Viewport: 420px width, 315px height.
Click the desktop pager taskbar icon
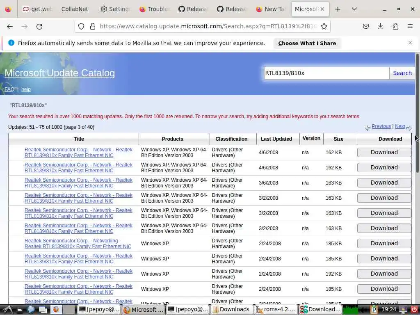pyautogui.click(x=43, y=310)
